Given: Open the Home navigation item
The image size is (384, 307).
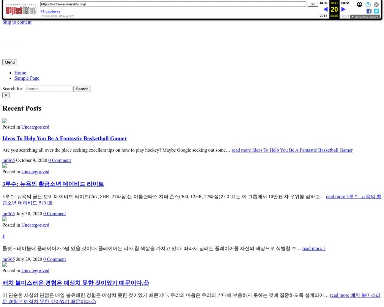Looking at the screenshot, I should coord(20,73).
